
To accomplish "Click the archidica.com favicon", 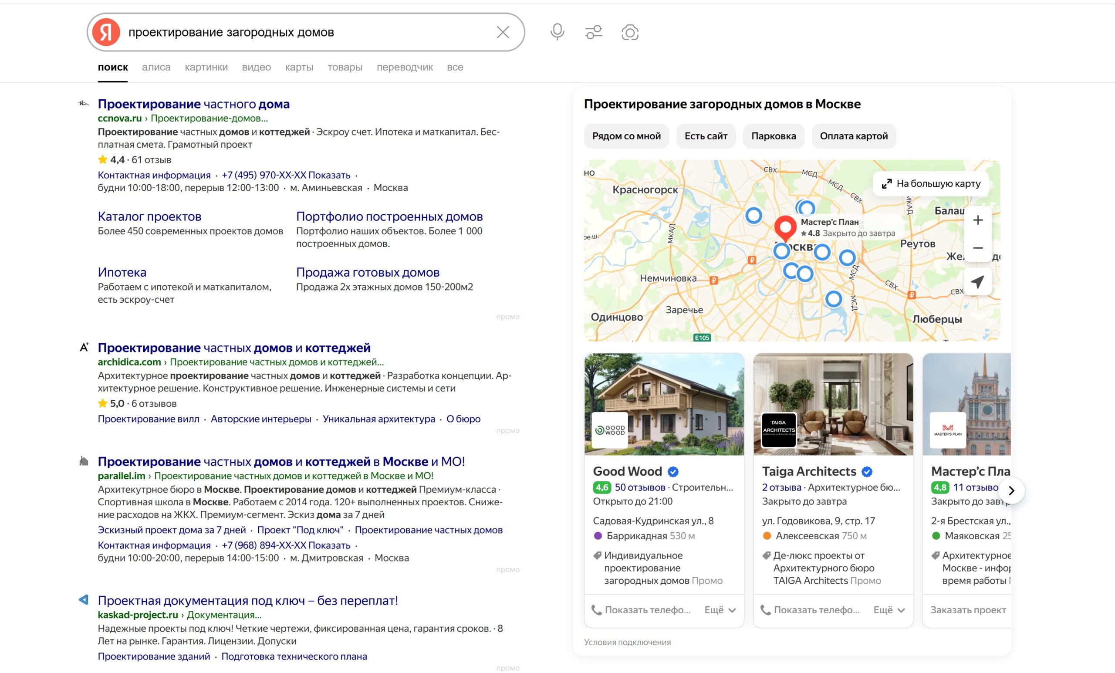I will [x=84, y=348].
